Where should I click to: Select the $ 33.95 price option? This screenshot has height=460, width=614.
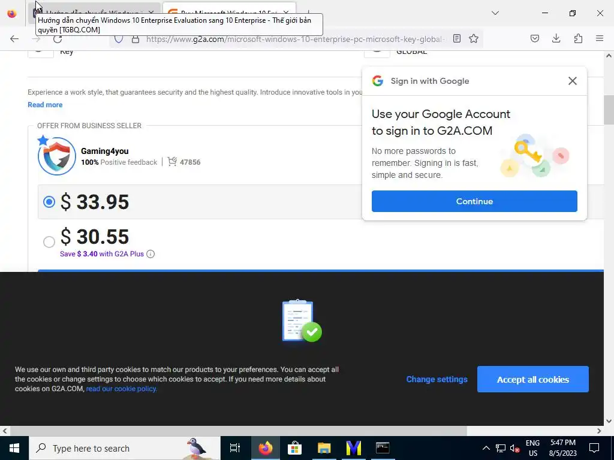[x=49, y=202]
